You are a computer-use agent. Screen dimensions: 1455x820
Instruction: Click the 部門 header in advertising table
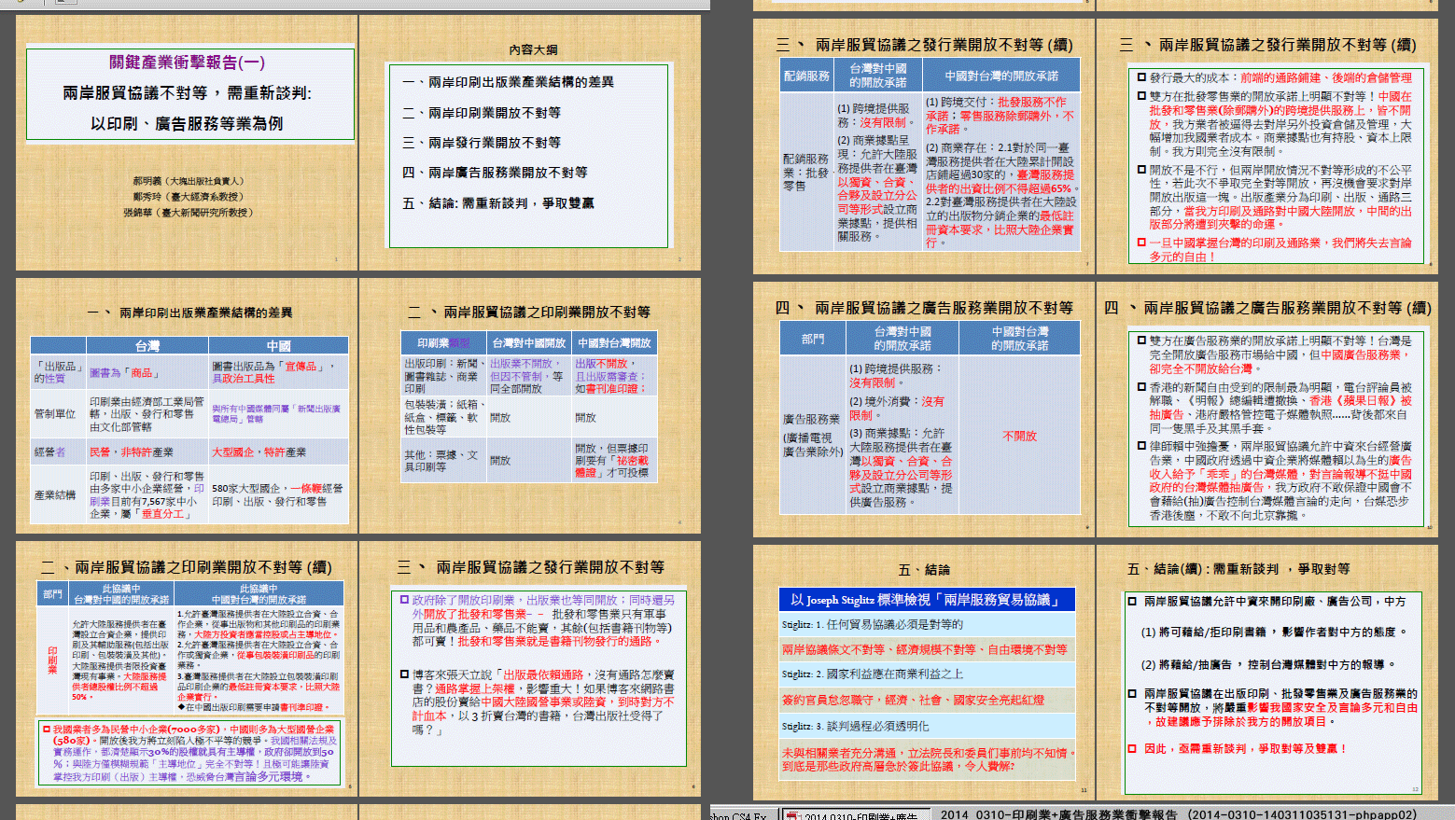point(812,339)
